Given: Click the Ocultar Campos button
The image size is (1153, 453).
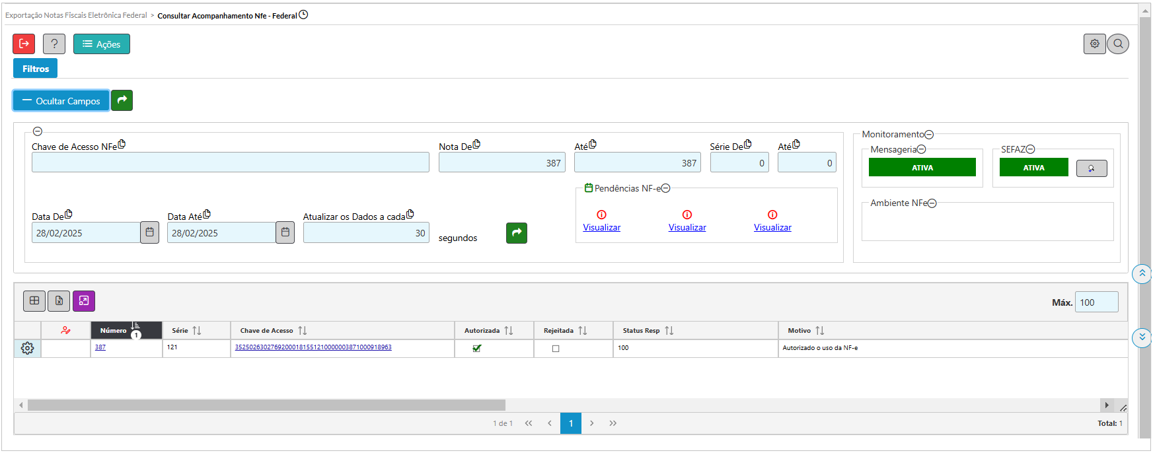Looking at the screenshot, I should pos(61,100).
